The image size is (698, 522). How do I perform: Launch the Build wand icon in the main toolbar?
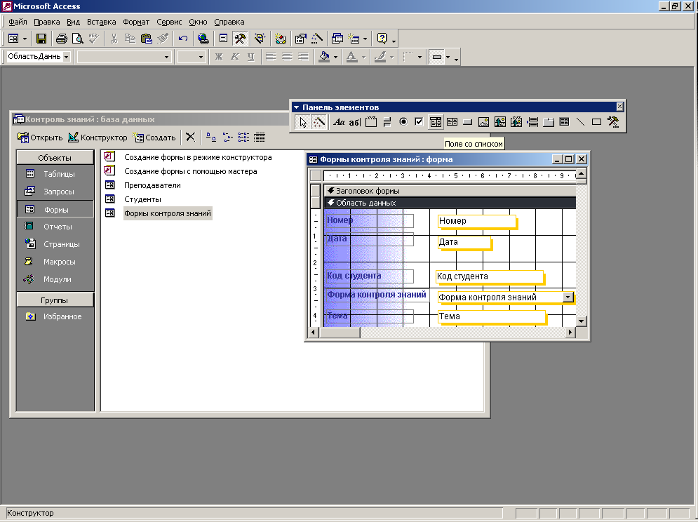pyautogui.click(x=317, y=39)
